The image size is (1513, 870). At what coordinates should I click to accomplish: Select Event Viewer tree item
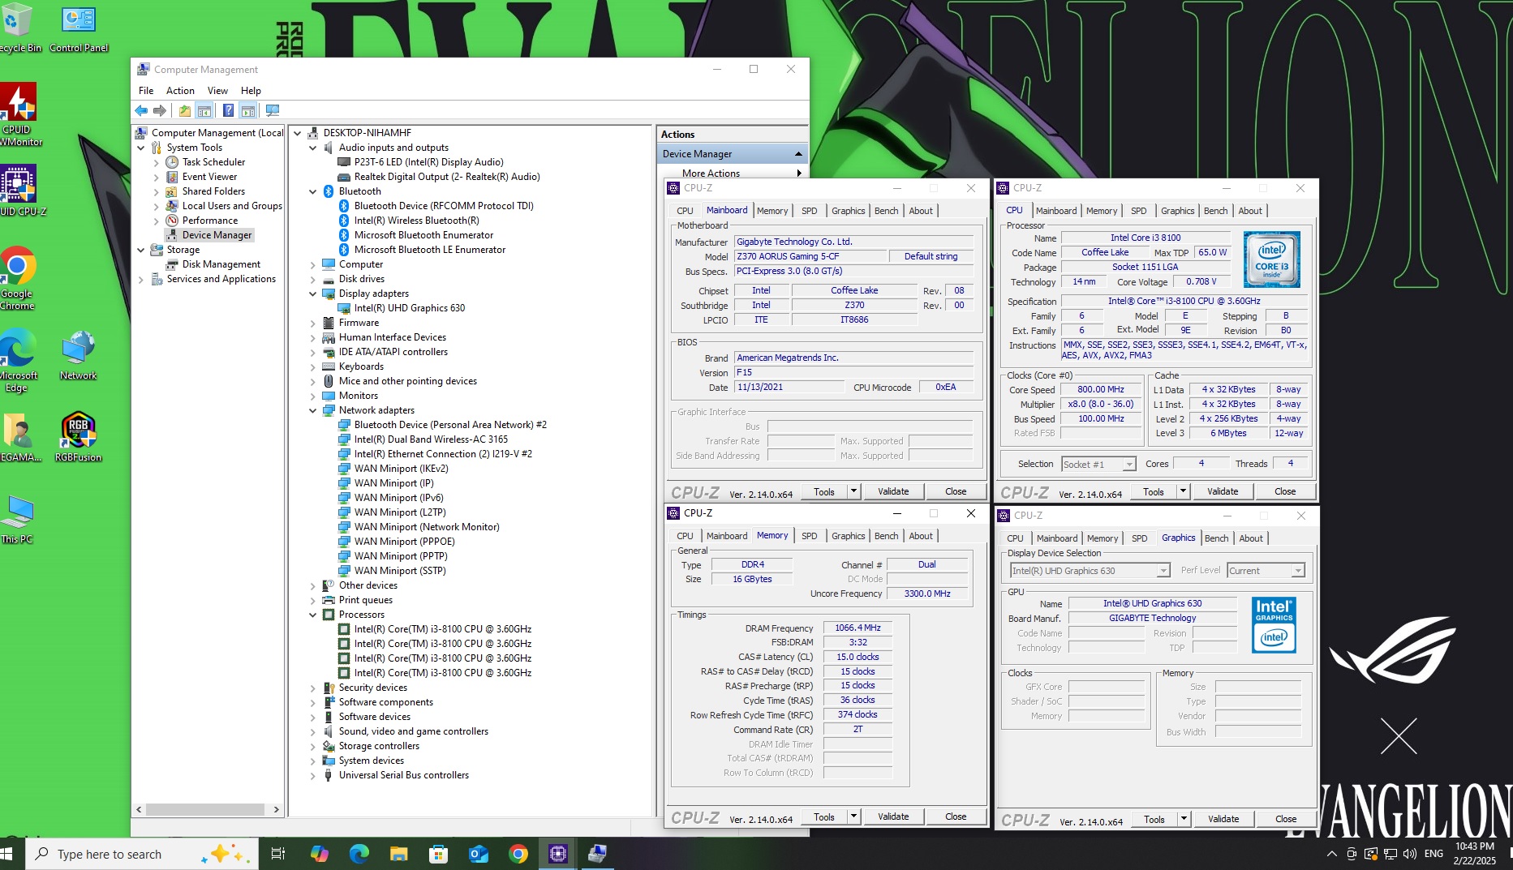tap(209, 177)
